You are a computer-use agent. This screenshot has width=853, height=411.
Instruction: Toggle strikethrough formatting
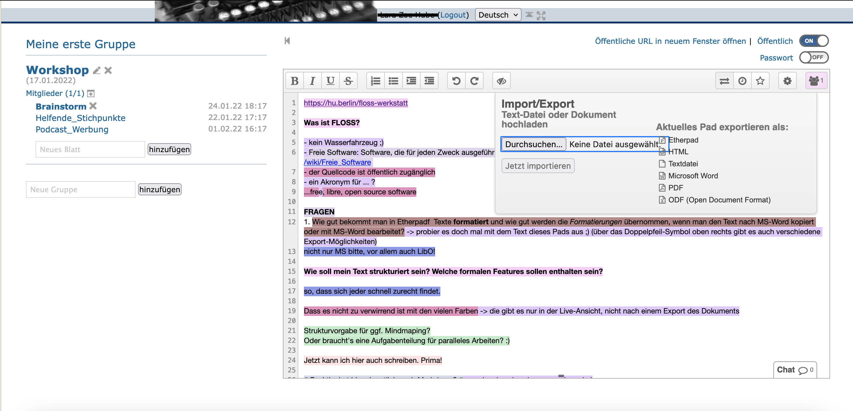348,81
